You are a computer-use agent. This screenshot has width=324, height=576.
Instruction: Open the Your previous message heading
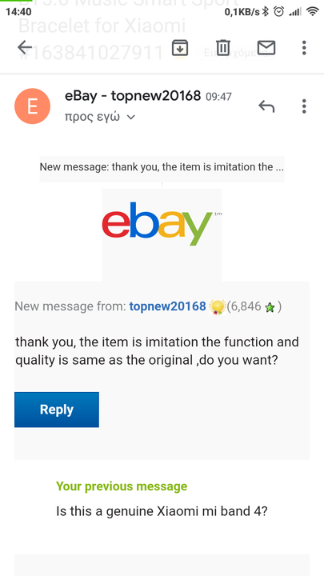pos(122,486)
